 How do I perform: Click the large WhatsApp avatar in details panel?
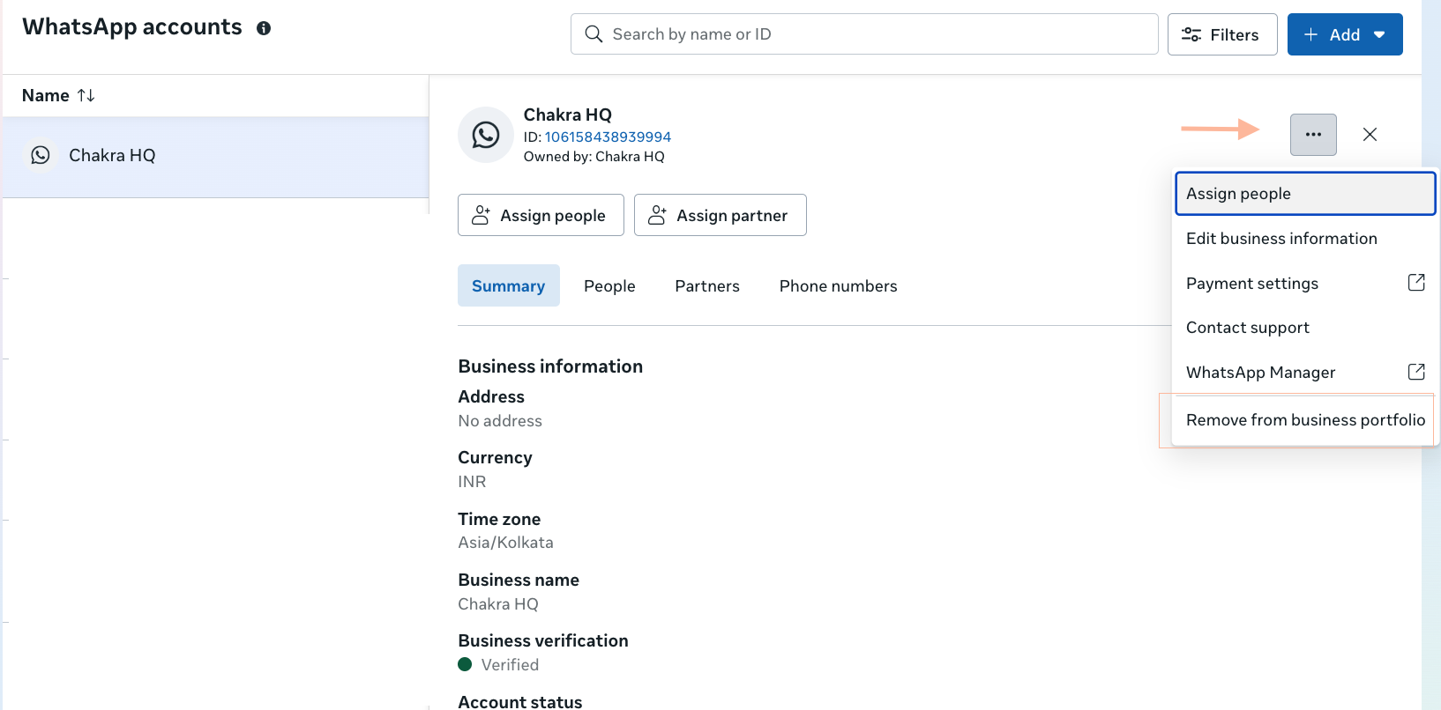486,135
